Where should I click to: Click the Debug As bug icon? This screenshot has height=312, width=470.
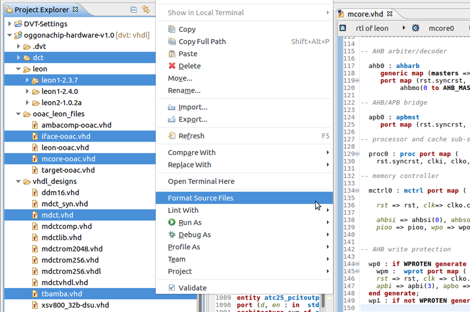coord(172,234)
